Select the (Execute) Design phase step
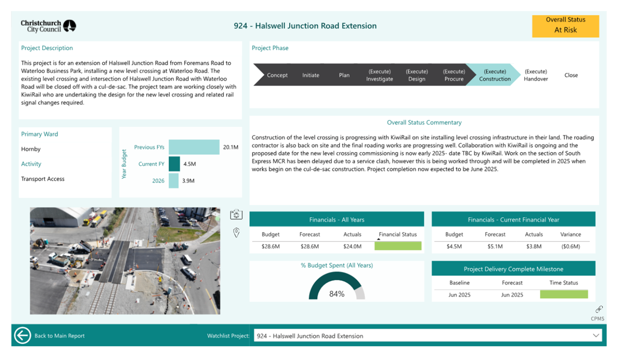The height and width of the screenshot is (357, 617). [x=417, y=75]
